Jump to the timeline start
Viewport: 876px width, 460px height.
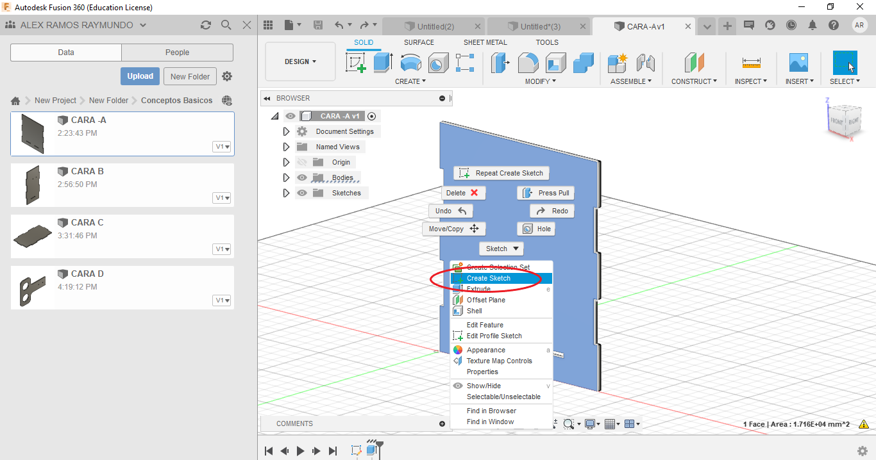click(x=269, y=451)
